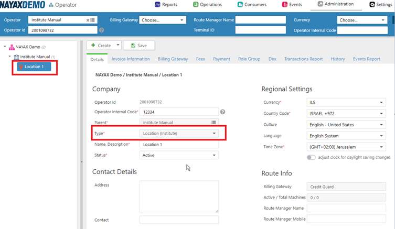Image resolution: width=395 pixels, height=229 pixels.
Task: Collapse Institute Manual tree node
Action: (9, 57)
